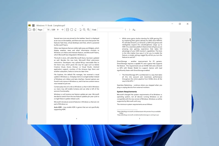
Task: Click the SumatraPDF app logo icon
Action: click(x=30, y=25)
